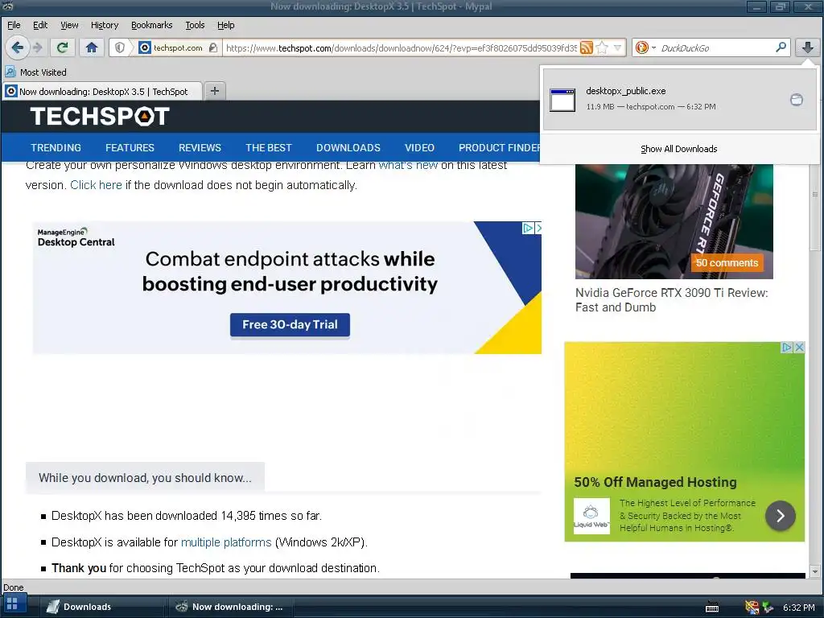Switch to Now downloading taskbar window
824x618 pixels.
(229, 607)
